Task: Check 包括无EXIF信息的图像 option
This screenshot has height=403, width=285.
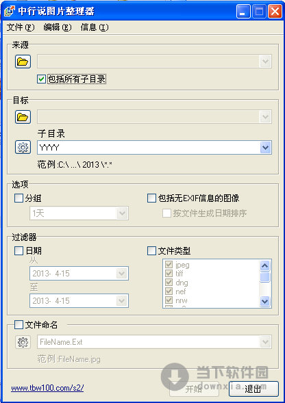Action: (x=151, y=198)
